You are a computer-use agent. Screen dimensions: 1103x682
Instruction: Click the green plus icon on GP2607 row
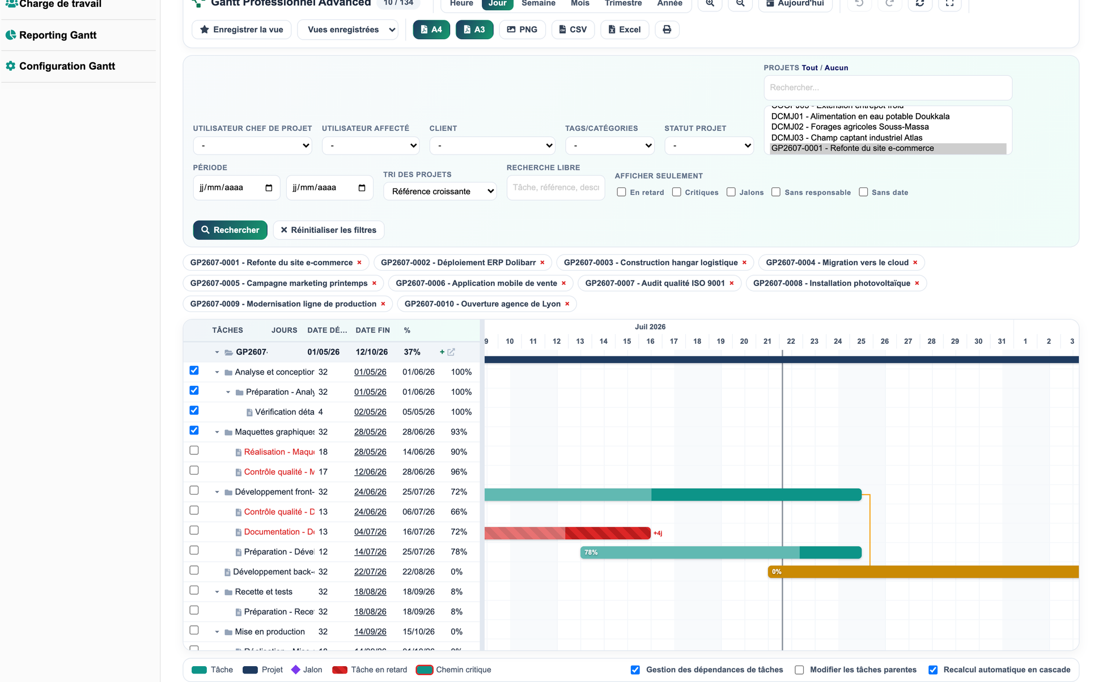[442, 352]
